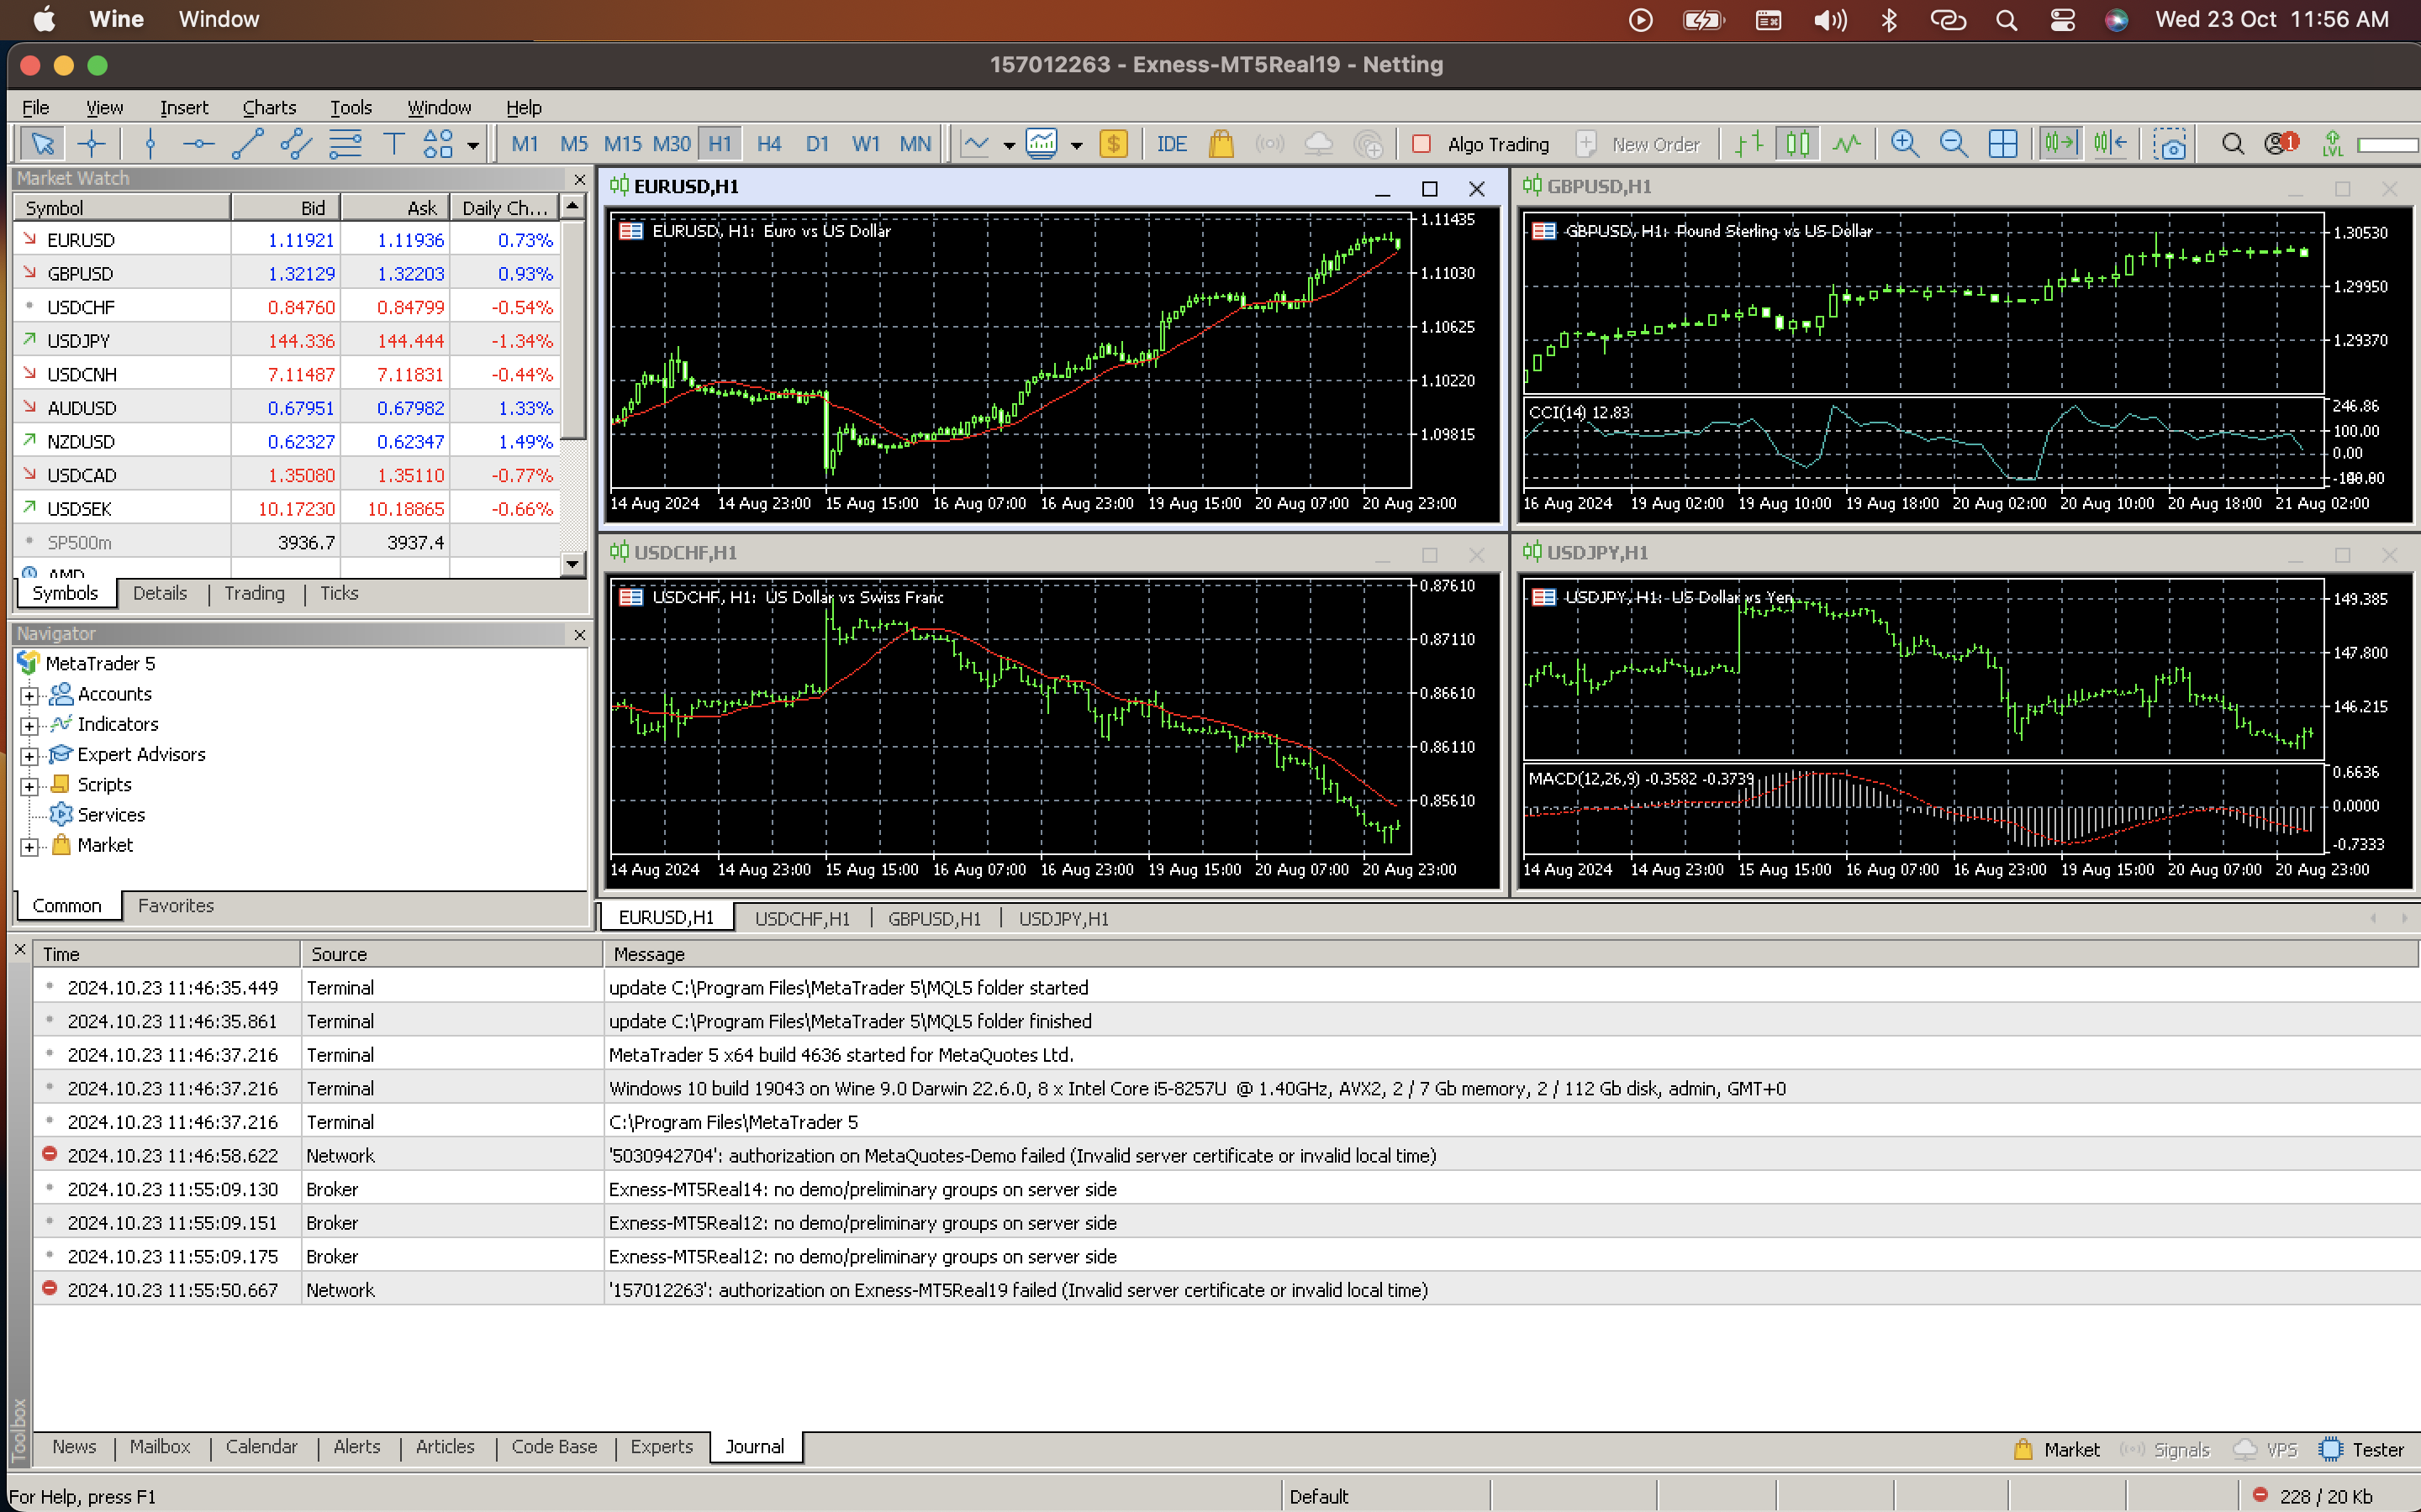
Task: Open the Ticks tab in Market Watch
Action: click(x=339, y=593)
